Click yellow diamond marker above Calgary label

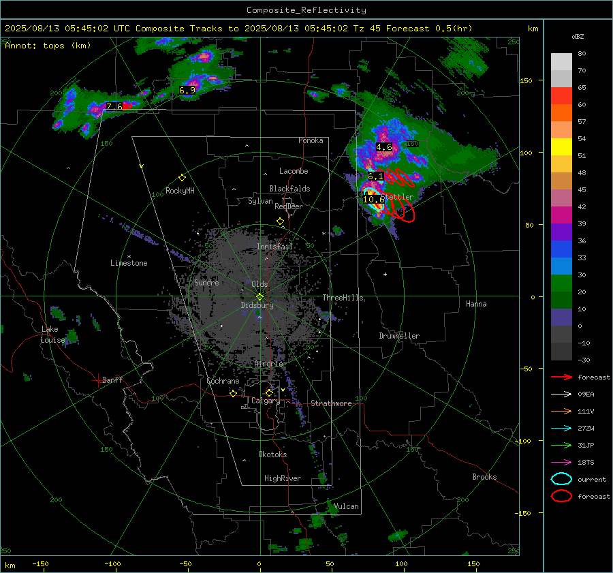[269, 392]
